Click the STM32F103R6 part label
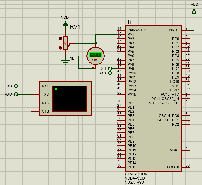Image resolution: width=202 pixels, height=185 pixels. tap(137, 174)
